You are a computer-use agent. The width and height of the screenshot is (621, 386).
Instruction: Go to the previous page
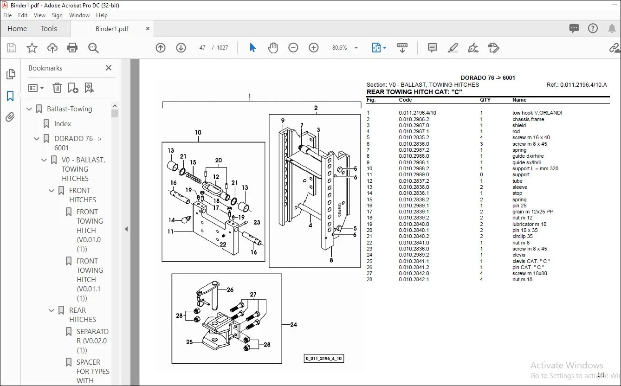tap(161, 48)
